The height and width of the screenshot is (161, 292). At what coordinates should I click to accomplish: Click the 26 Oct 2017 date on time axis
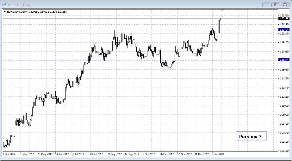click(167, 154)
